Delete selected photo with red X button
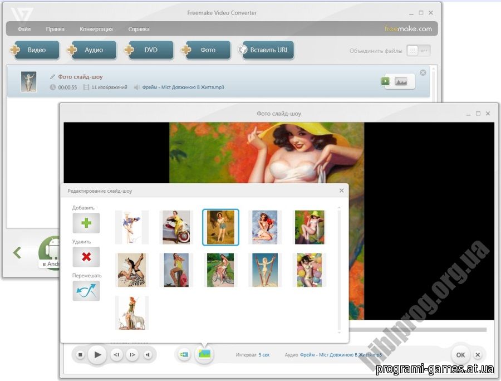Image resolution: width=501 pixels, height=381 pixels. (x=86, y=257)
